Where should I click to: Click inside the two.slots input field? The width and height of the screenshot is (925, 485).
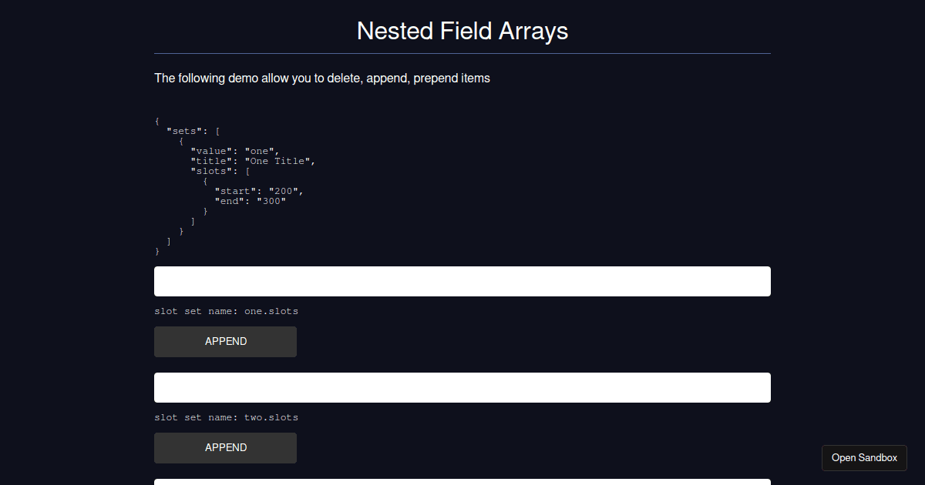(x=462, y=387)
